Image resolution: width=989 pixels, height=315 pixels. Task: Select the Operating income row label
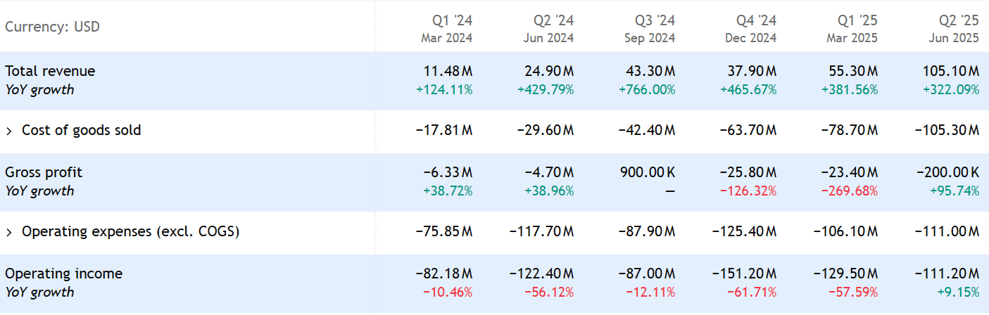[63, 274]
